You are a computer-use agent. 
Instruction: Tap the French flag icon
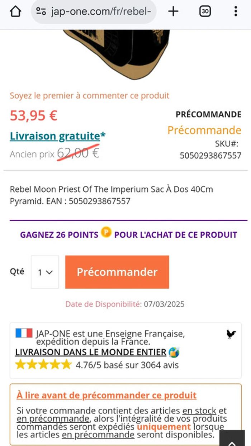tap(23, 334)
